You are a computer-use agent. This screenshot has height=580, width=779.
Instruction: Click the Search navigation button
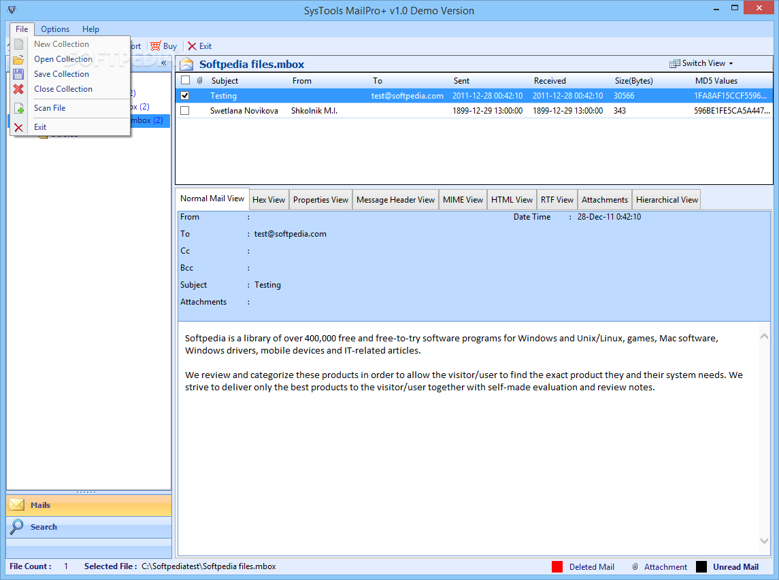pos(89,527)
